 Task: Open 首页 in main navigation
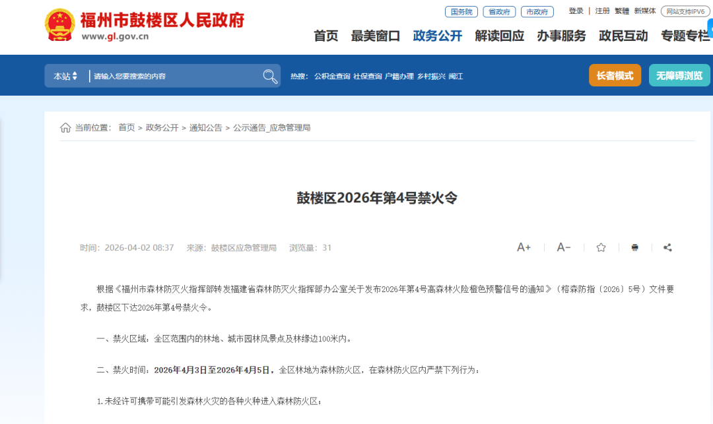pyautogui.click(x=326, y=36)
